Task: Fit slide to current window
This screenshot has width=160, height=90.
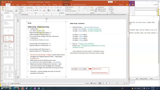Action: pos(127,83)
